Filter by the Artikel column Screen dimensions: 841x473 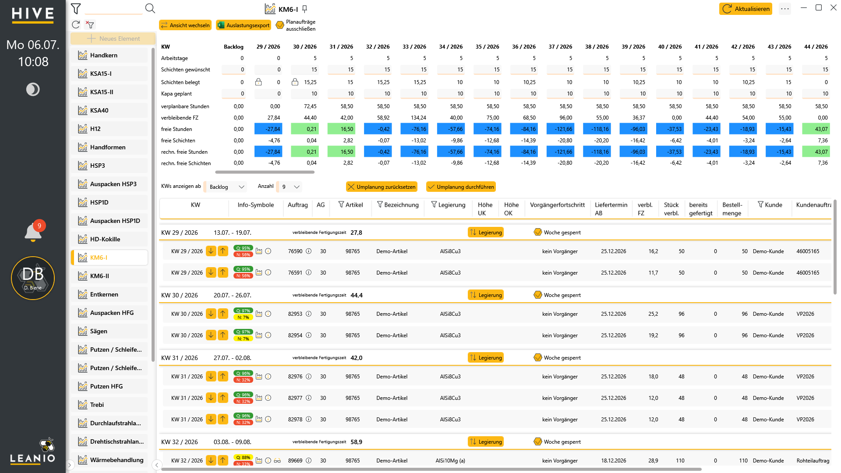pos(341,205)
